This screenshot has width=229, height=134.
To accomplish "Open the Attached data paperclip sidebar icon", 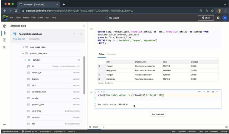I will pos(4,33).
